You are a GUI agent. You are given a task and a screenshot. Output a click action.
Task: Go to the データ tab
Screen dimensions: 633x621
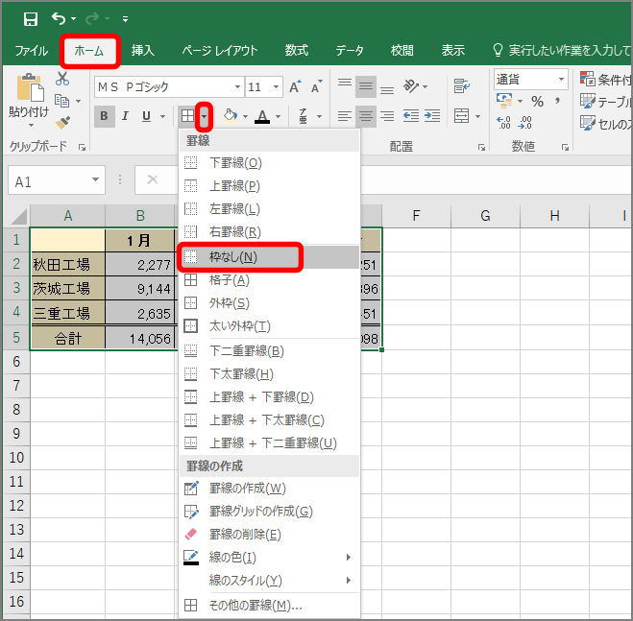pyautogui.click(x=350, y=51)
